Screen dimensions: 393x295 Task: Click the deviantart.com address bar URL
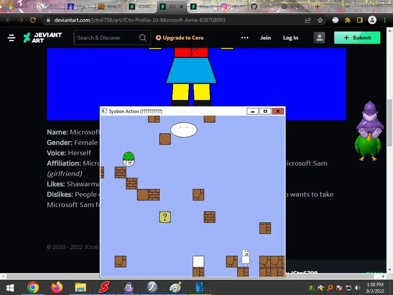[x=140, y=20]
